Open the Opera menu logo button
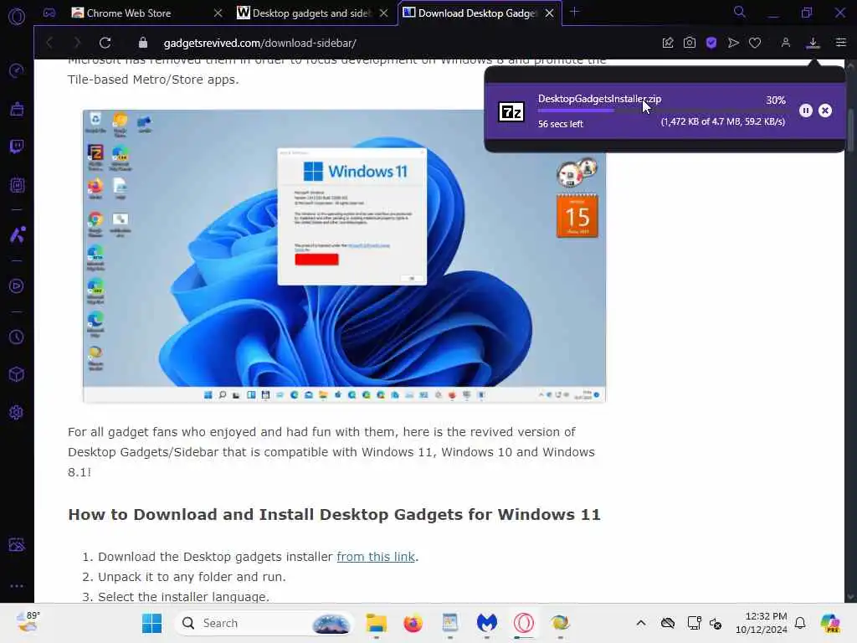 [x=17, y=17]
